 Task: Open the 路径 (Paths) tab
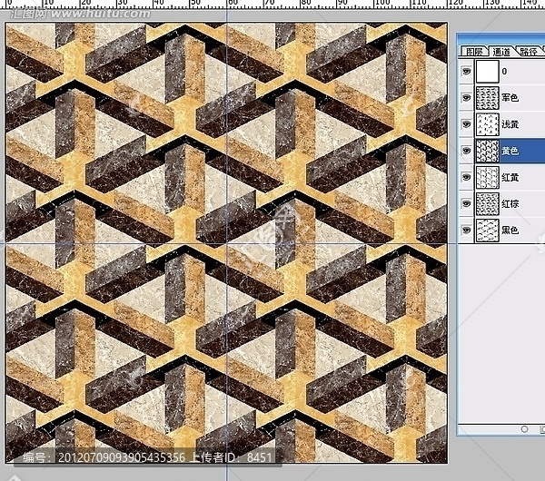(529, 52)
